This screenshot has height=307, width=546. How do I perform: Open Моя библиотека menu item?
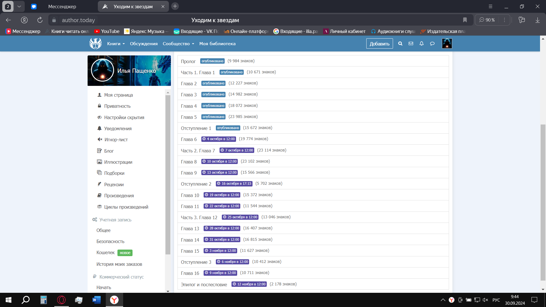(217, 43)
